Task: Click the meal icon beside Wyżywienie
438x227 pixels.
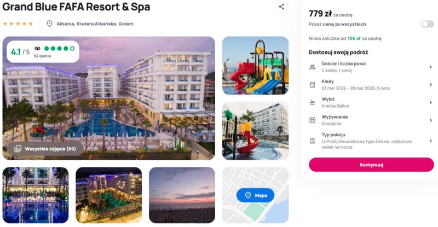Action: coord(312,120)
